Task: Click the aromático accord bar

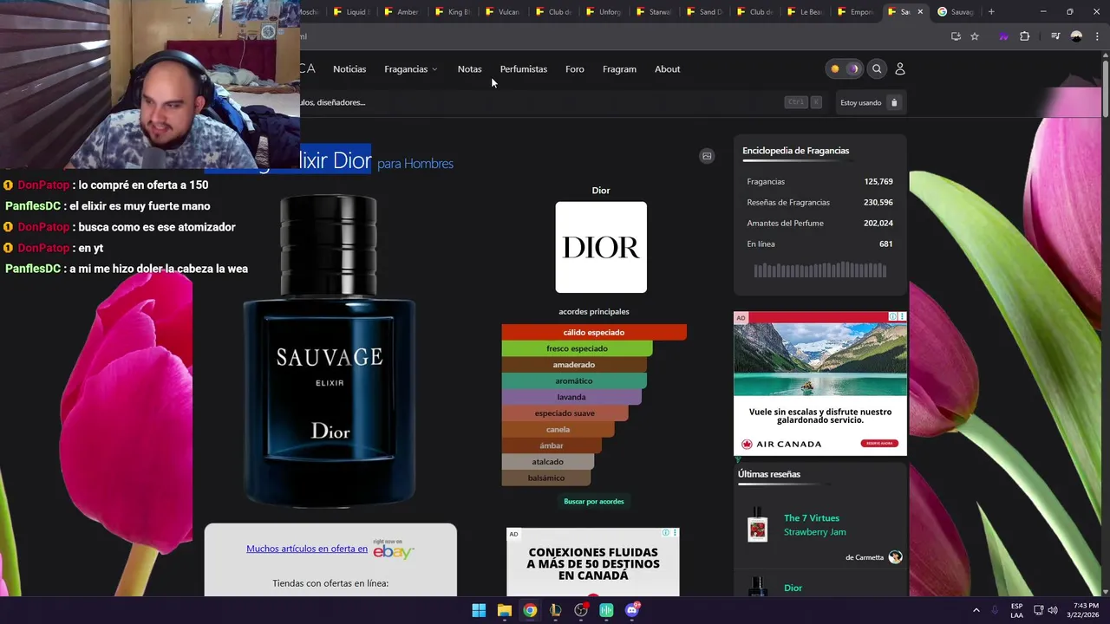Action: [x=574, y=380]
